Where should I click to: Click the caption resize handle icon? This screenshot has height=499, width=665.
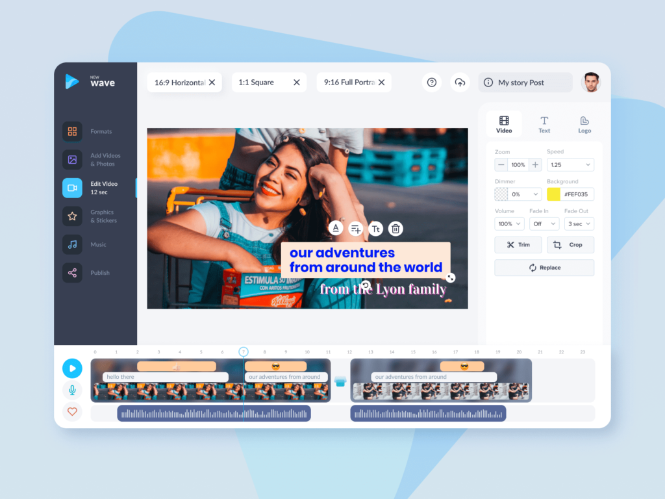point(451,278)
